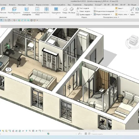Open the Формы и генплан tab

click(42, 5)
